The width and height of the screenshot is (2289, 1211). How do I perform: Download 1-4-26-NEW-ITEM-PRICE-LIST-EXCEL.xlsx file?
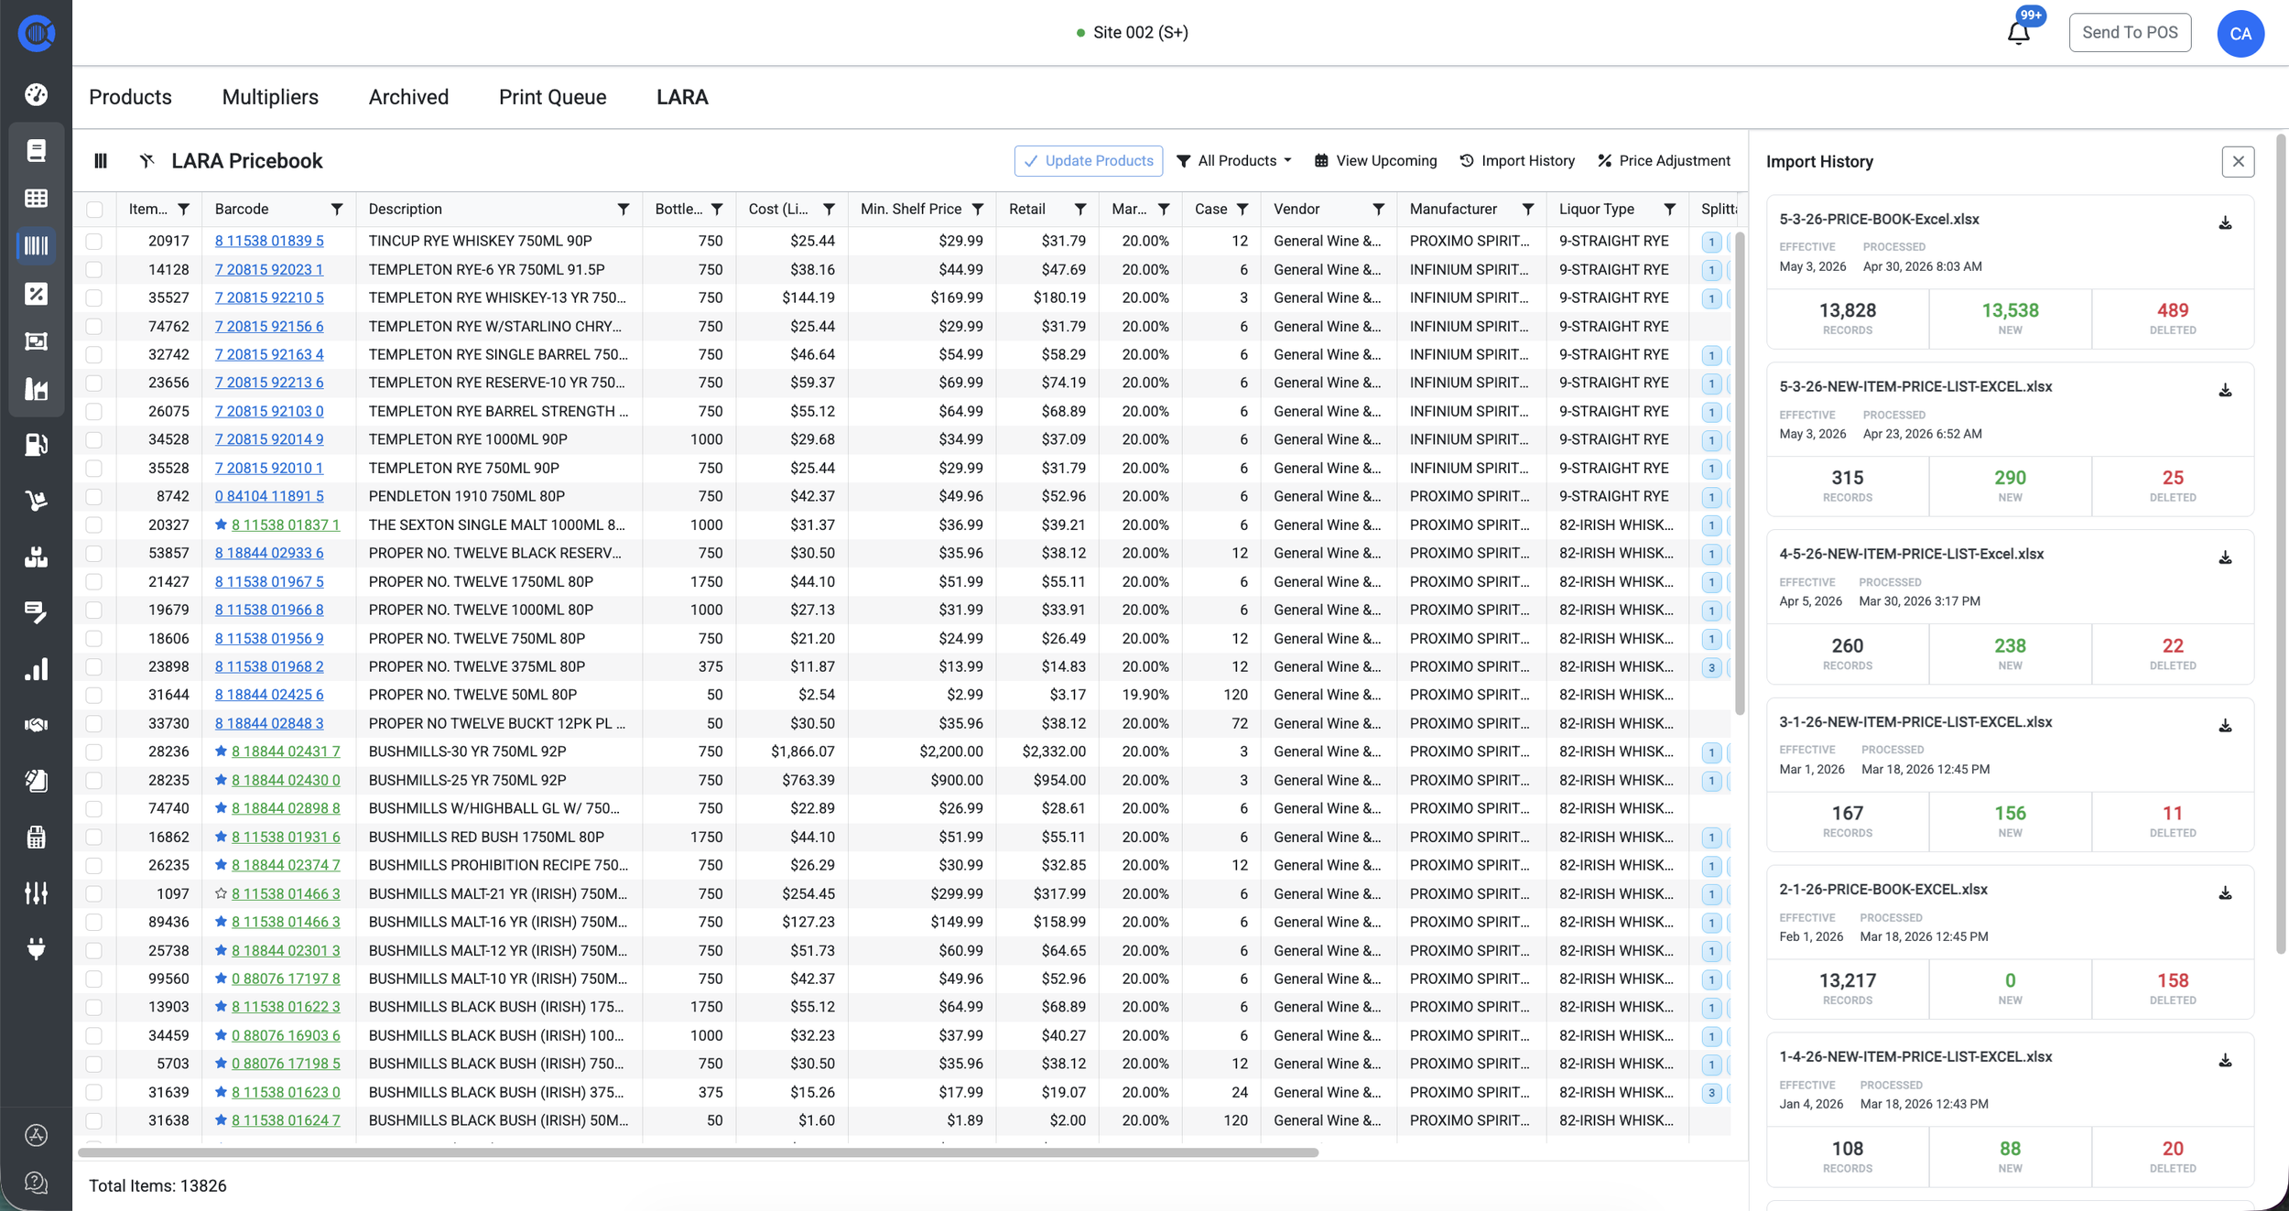pos(2226,1061)
